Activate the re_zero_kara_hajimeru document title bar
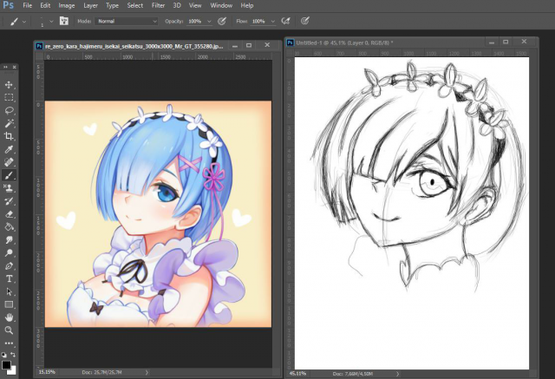This screenshot has width=555, height=379. 134,46
